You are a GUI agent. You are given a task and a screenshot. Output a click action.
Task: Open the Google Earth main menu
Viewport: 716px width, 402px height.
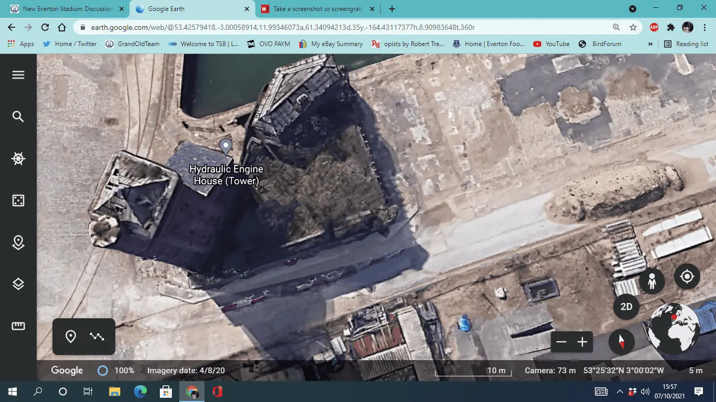(x=18, y=75)
